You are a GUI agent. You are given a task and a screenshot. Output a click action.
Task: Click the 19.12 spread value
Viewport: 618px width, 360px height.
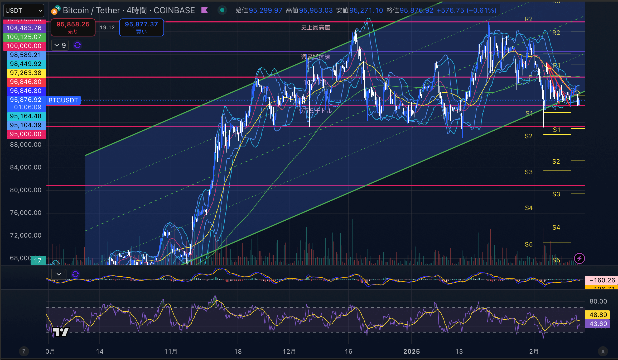tap(107, 27)
